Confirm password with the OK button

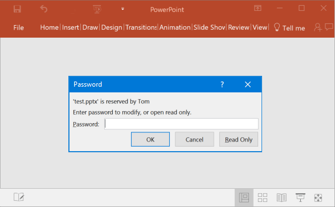(x=150, y=139)
